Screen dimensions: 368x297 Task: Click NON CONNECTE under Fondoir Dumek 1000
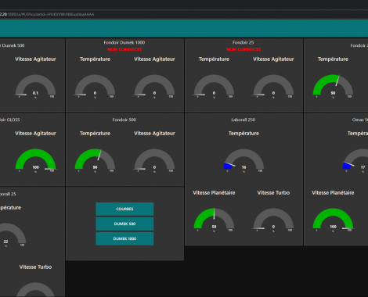124,49
